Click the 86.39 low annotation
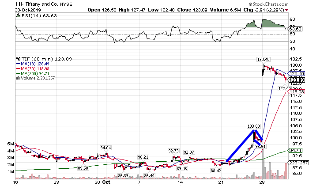 (123, 175)
